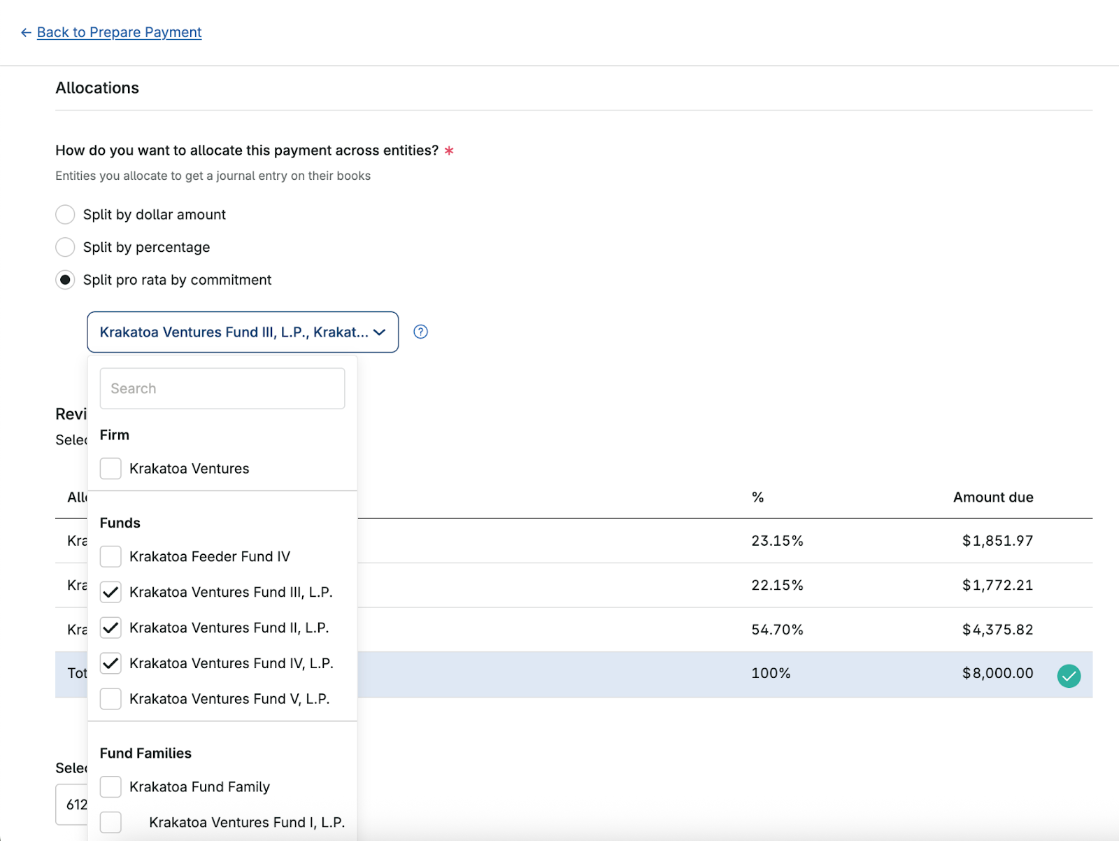Uncheck Krakatoa Ventures Fund II, L.P.
Viewport: 1119px width, 841px height.
(x=111, y=628)
